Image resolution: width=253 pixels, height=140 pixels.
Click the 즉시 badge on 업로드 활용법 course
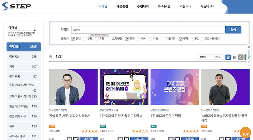coord(103,126)
